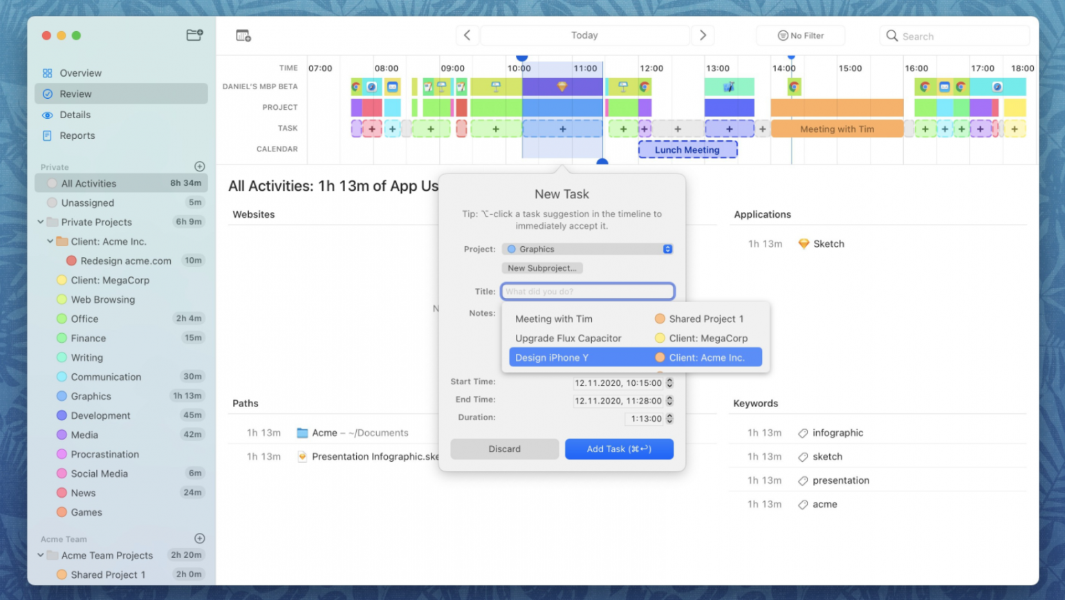
Task: Select the Design iPhone Y suggestion
Action: 553,357
